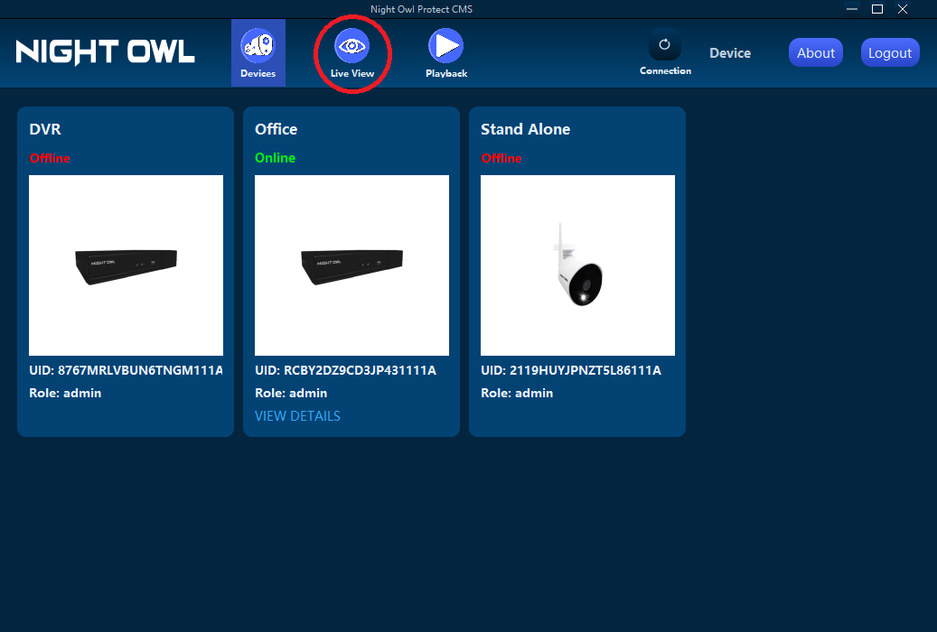Select UID RCBY2DZ9CD3JP431111A text
Screen dimensions: 937x632
point(345,370)
